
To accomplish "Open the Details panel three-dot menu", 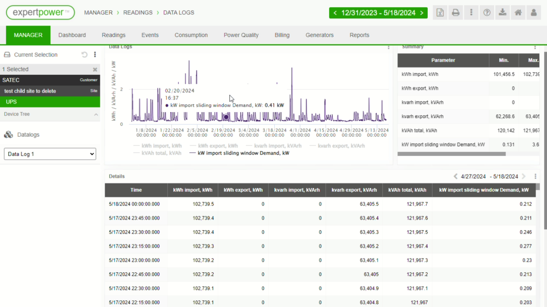I will point(535,176).
